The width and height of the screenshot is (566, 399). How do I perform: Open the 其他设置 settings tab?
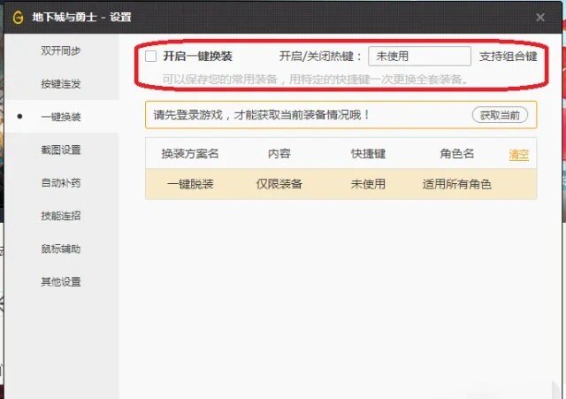[61, 281]
